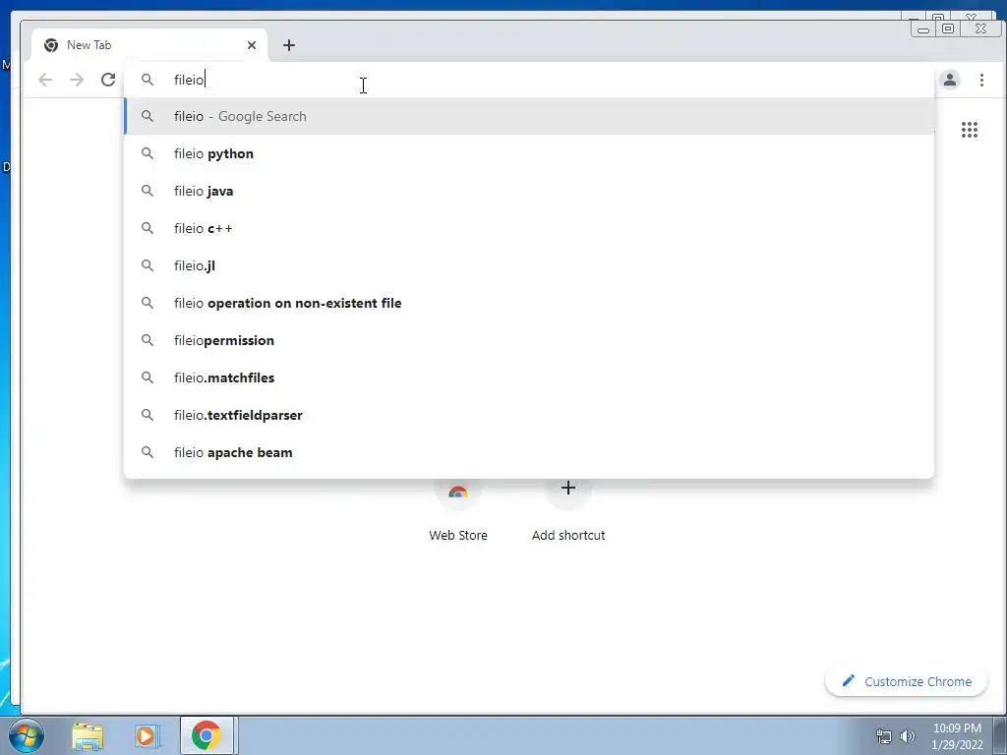Pick 'fileio.textfieldparser' suggestion
Image resolution: width=1007 pixels, height=755 pixels.
click(x=529, y=415)
